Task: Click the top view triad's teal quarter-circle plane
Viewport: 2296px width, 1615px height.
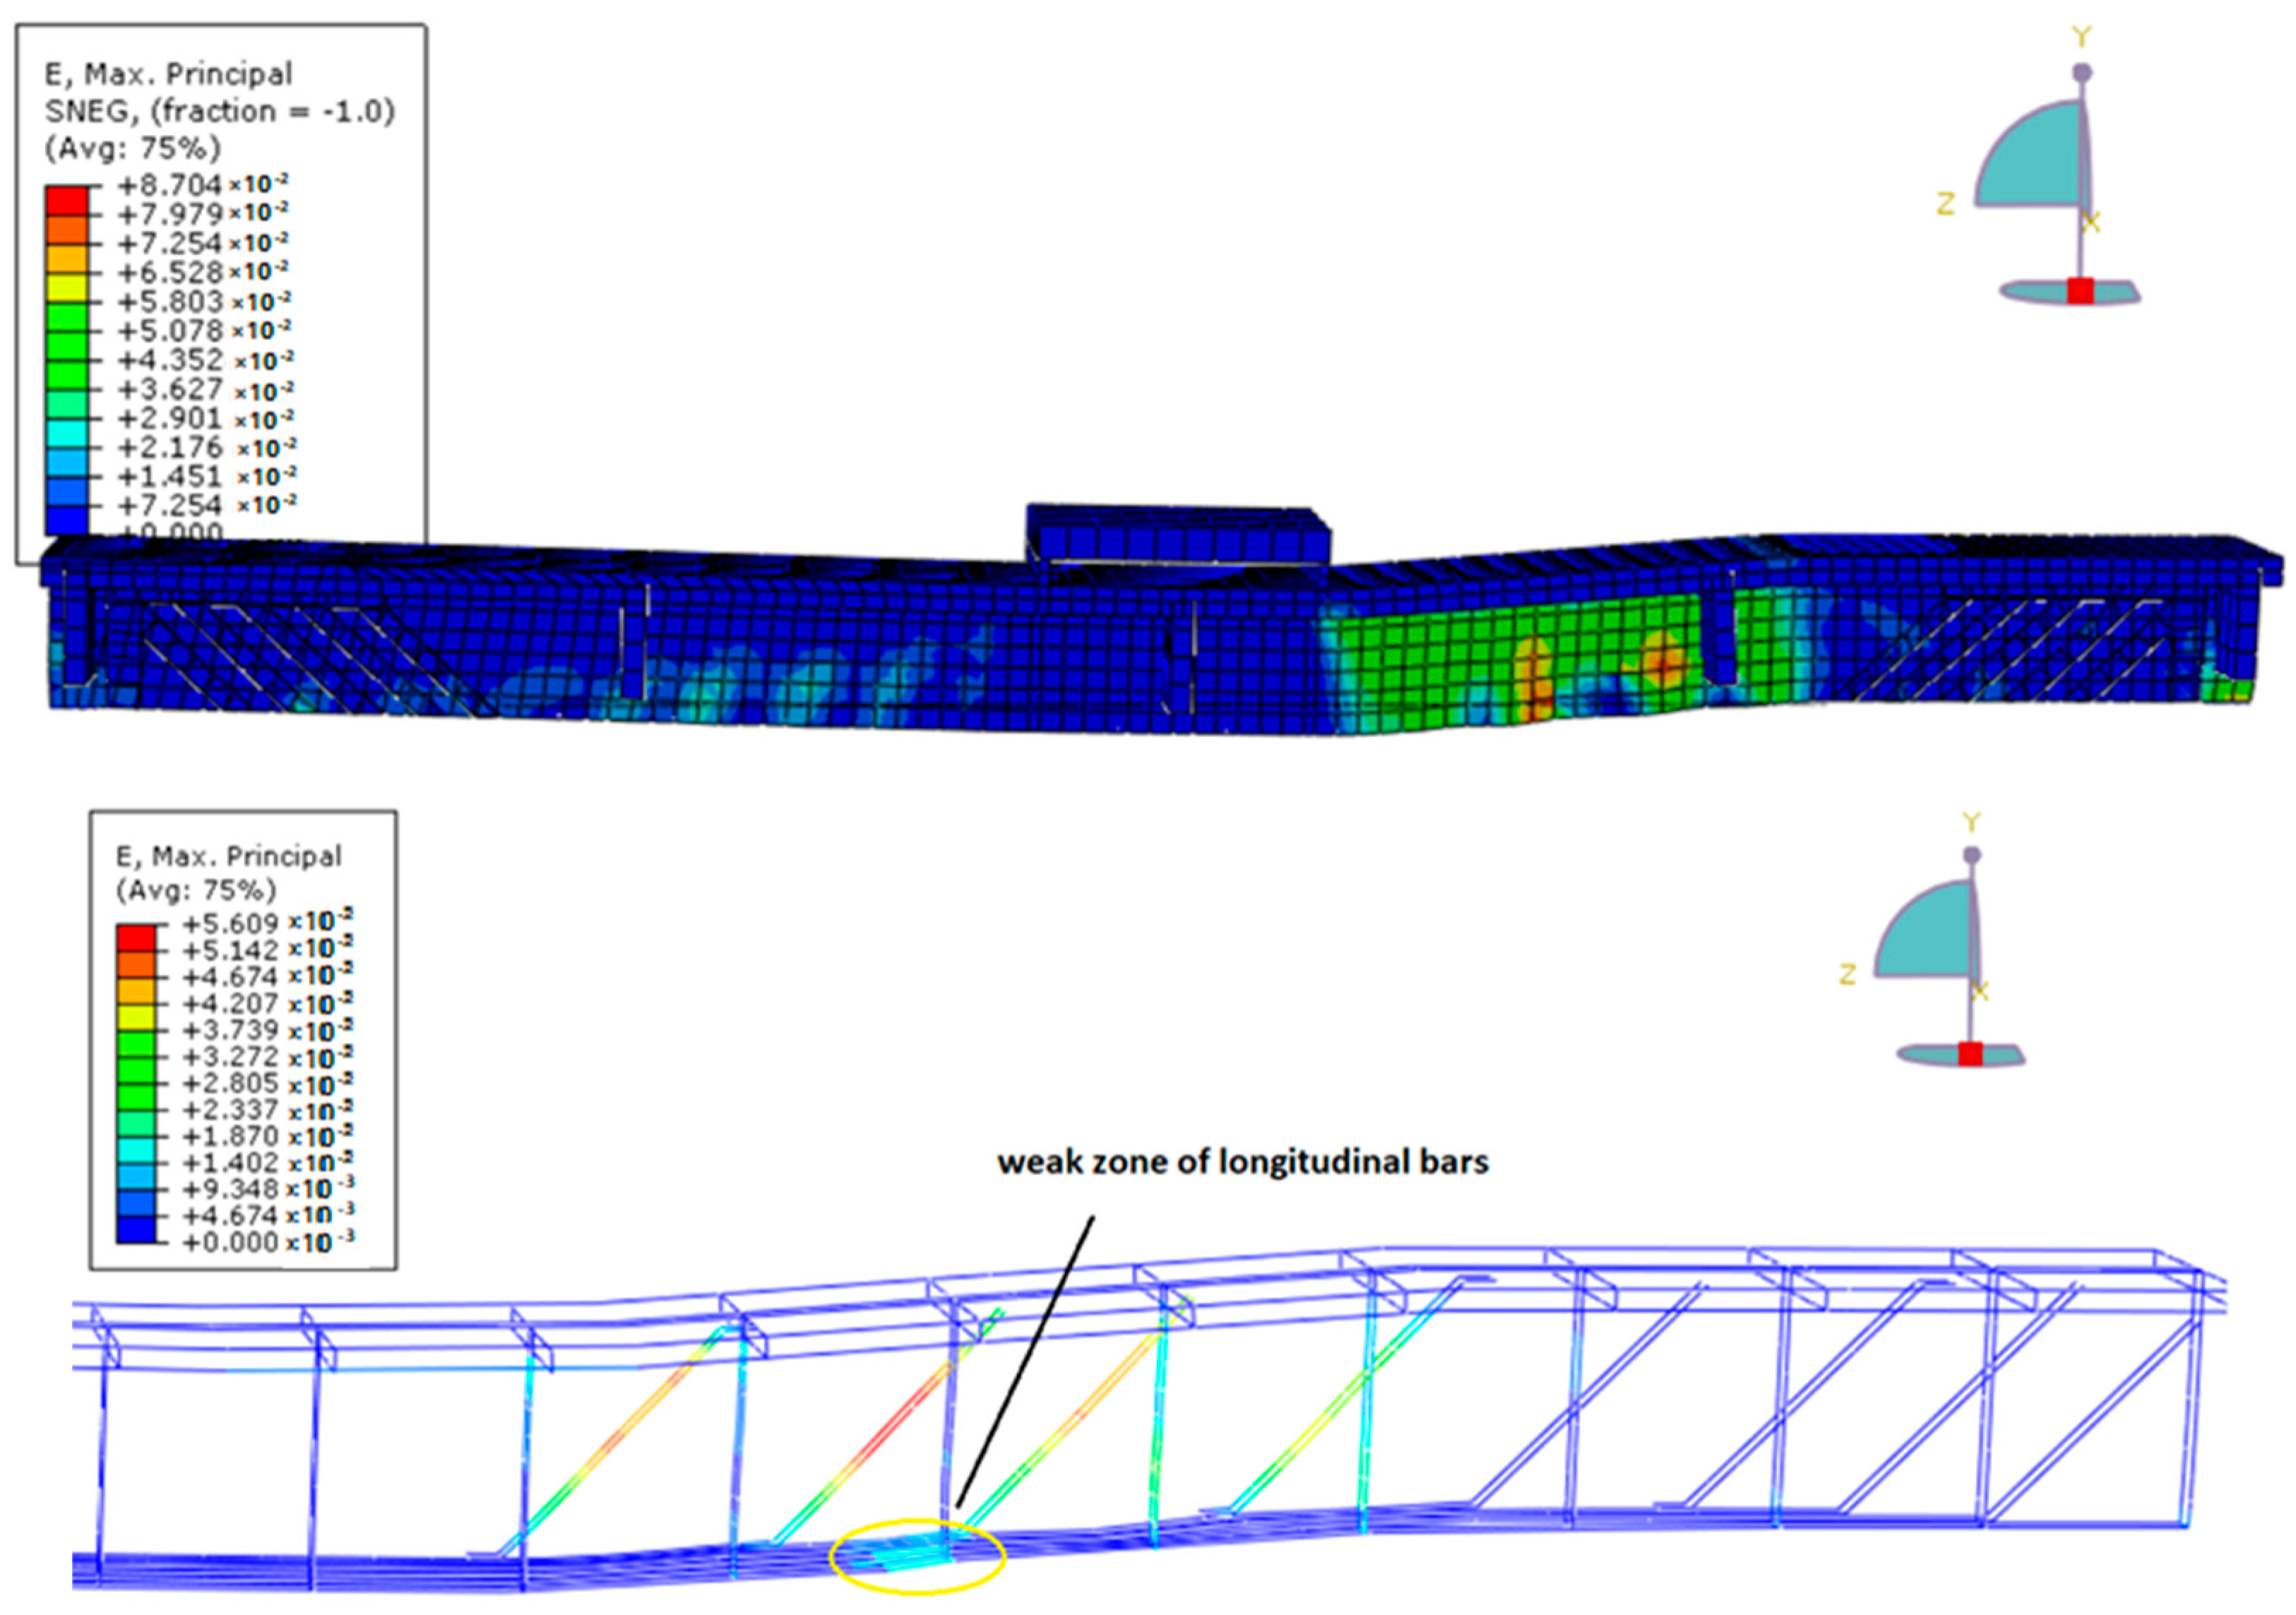Action: point(2035,162)
